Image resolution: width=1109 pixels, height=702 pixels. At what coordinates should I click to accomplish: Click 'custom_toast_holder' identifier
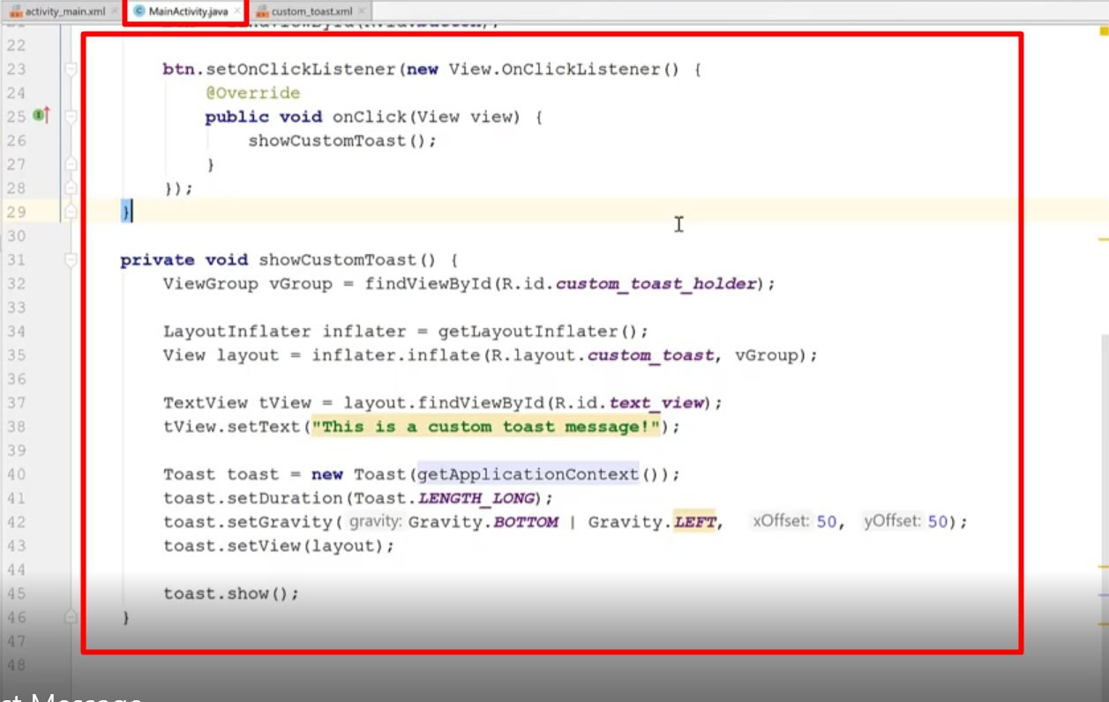(656, 283)
